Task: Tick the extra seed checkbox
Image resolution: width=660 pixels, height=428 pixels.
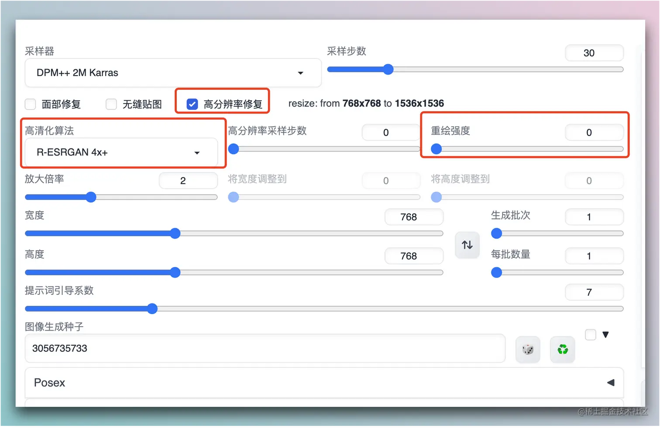Action: [x=591, y=335]
